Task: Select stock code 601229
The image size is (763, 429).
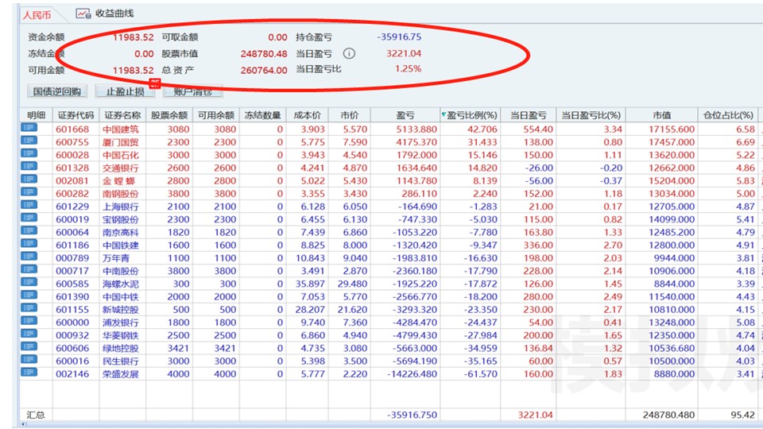Action: point(72,207)
